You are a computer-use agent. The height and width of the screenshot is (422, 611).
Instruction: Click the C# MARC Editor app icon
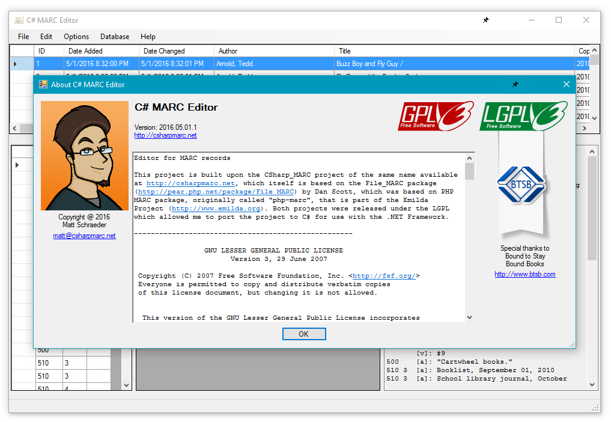19,20
